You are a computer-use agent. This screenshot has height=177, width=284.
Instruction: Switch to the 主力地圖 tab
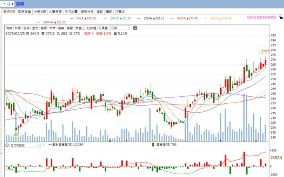coord(71,12)
